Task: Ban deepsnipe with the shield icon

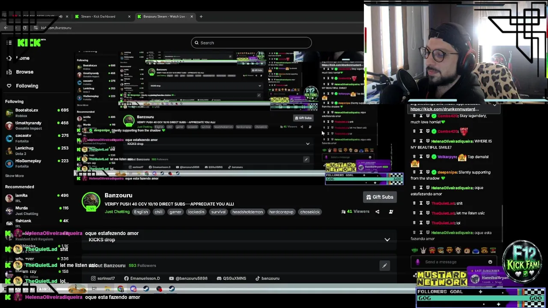Action: (x=427, y=172)
